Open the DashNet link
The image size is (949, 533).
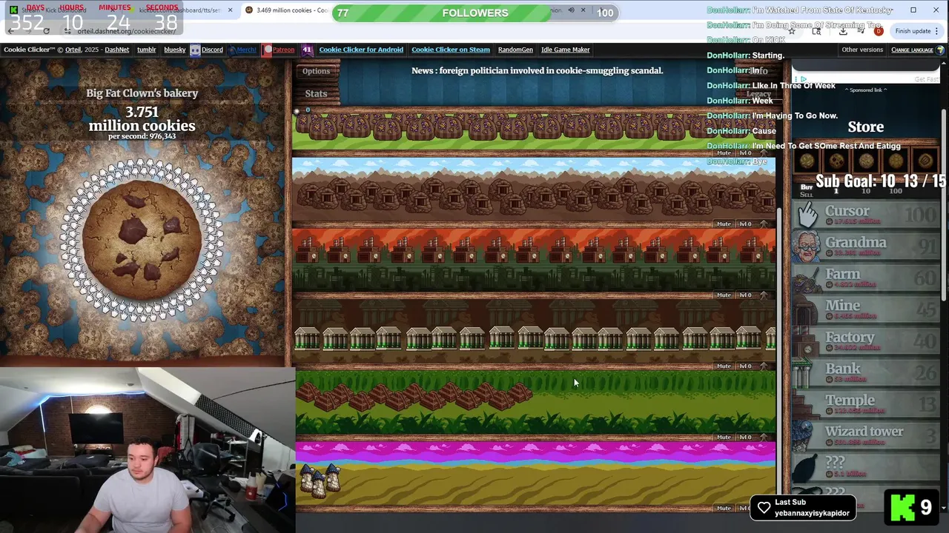116,50
